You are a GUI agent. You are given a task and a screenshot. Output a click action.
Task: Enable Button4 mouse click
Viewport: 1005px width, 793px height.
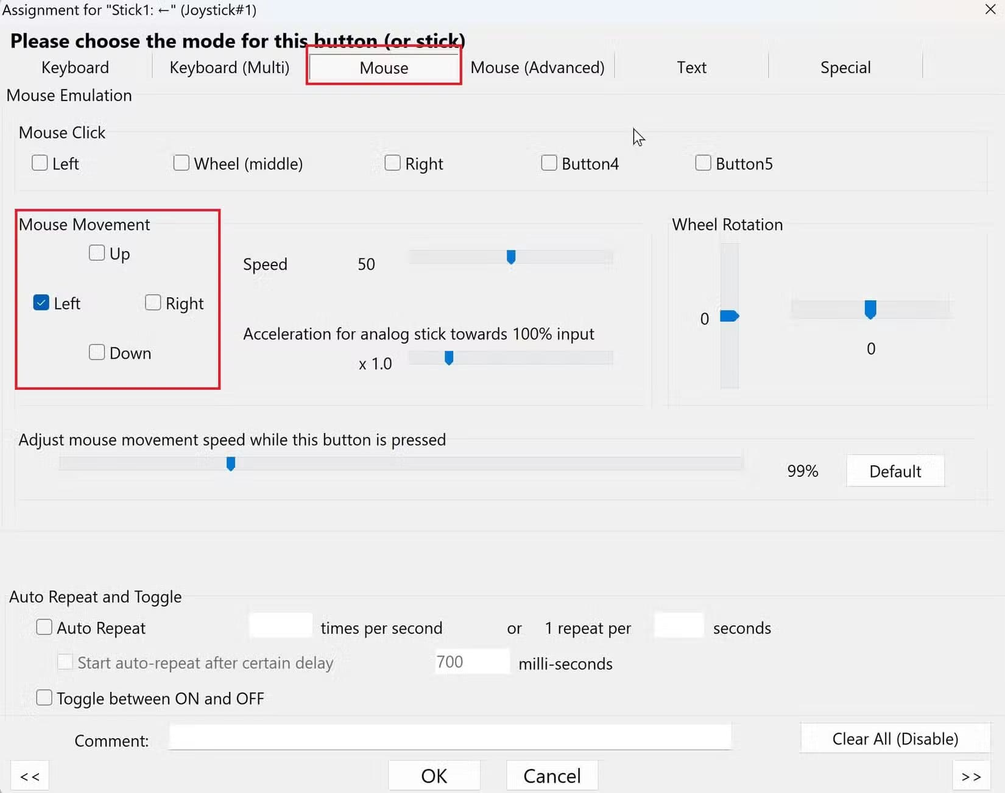click(549, 163)
